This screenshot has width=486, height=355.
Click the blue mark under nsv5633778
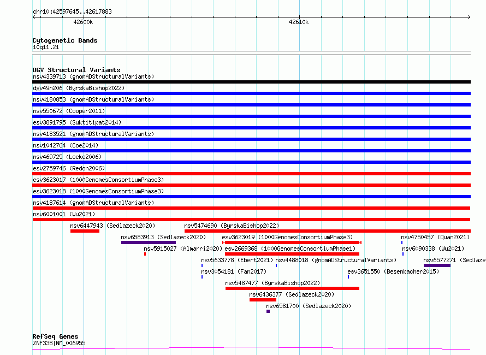202,265
